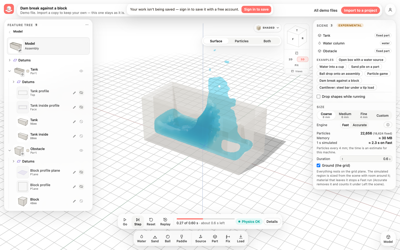Add Water with the Water tool
Screen dimensions: 400x250
[x=141, y=239]
